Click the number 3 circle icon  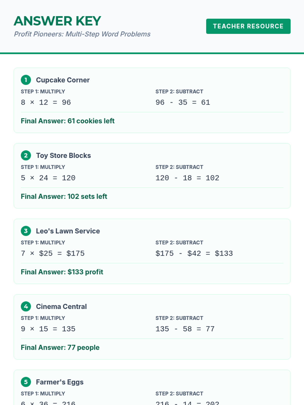pos(26,231)
